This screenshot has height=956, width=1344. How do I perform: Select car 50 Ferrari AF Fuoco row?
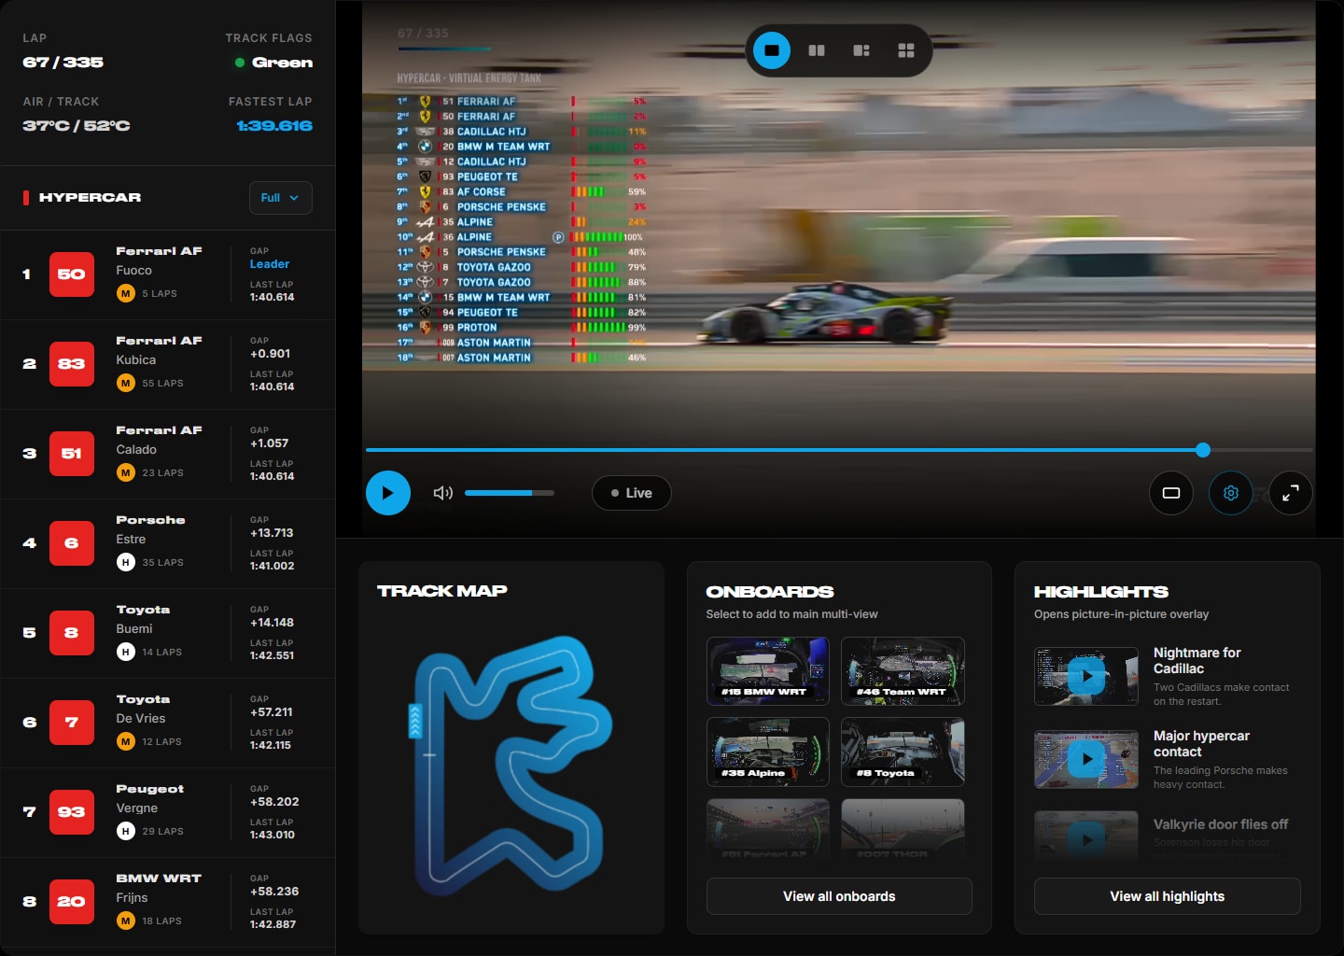168,274
